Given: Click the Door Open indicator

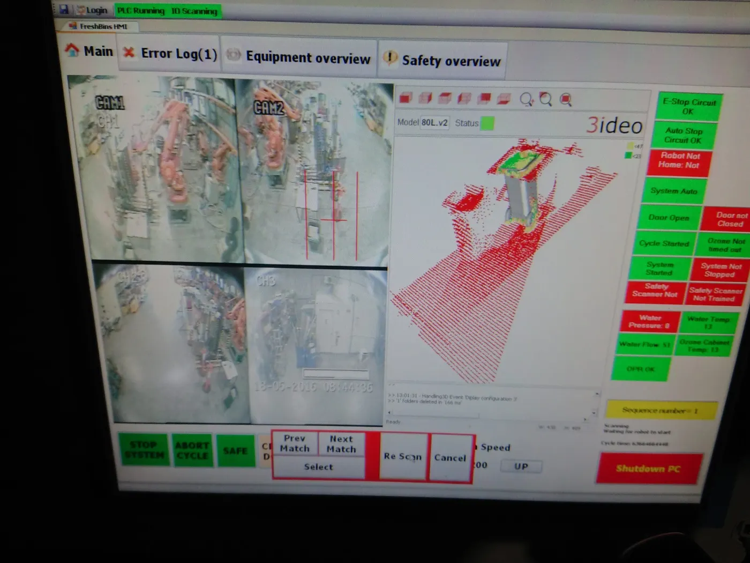Looking at the screenshot, I should click(669, 218).
